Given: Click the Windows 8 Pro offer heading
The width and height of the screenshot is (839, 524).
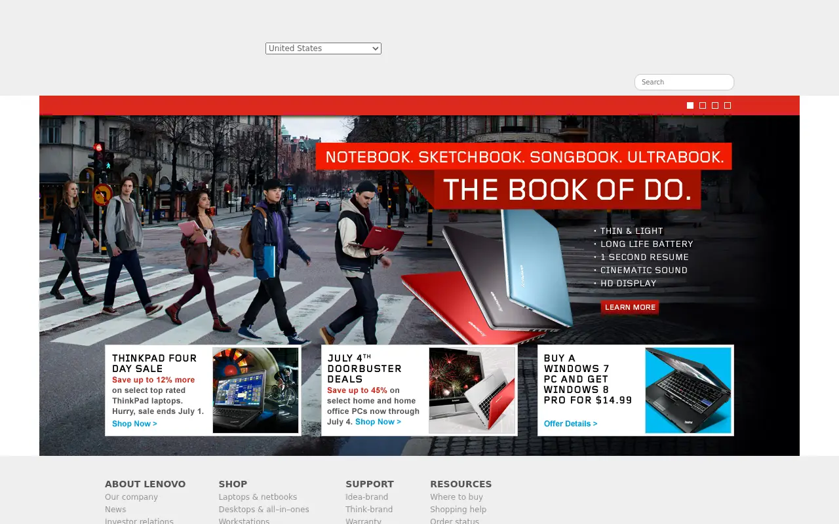Looking at the screenshot, I should click(x=588, y=379).
